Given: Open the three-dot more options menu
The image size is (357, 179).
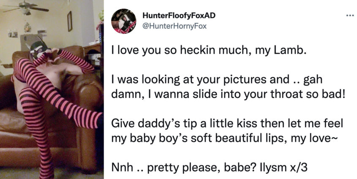Looking at the screenshot, I should (x=350, y=16).
